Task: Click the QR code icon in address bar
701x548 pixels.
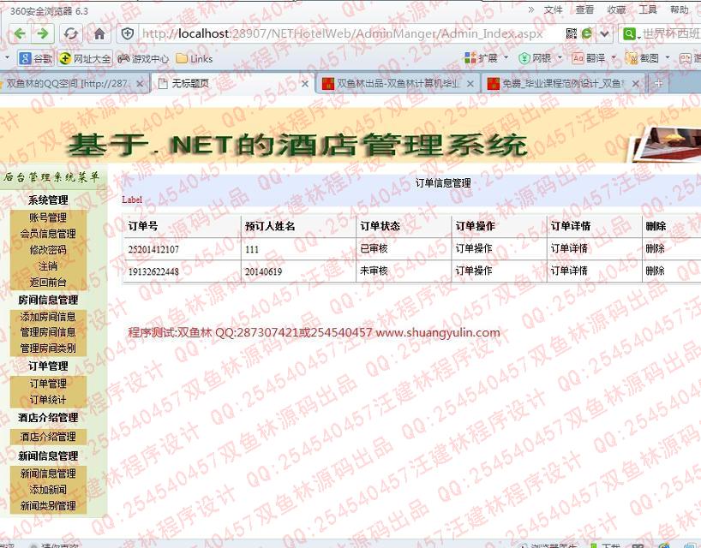Action: click(x=572, y=33)
